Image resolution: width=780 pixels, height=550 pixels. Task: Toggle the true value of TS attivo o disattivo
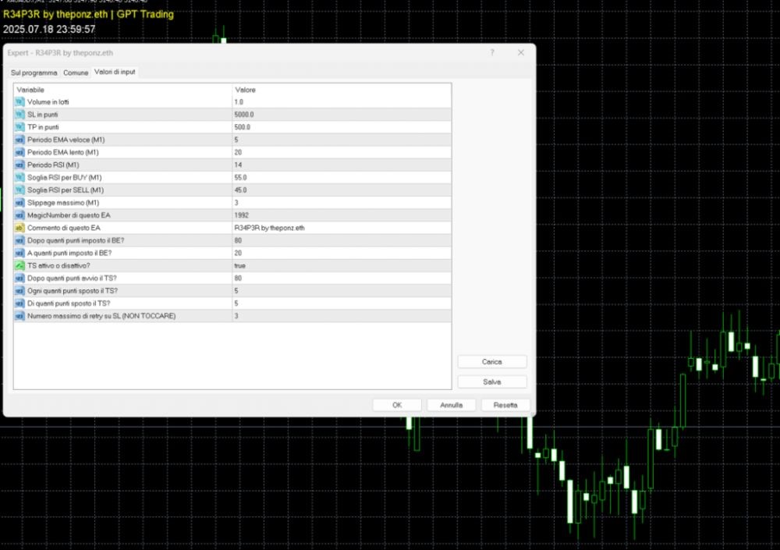[240, 265]
